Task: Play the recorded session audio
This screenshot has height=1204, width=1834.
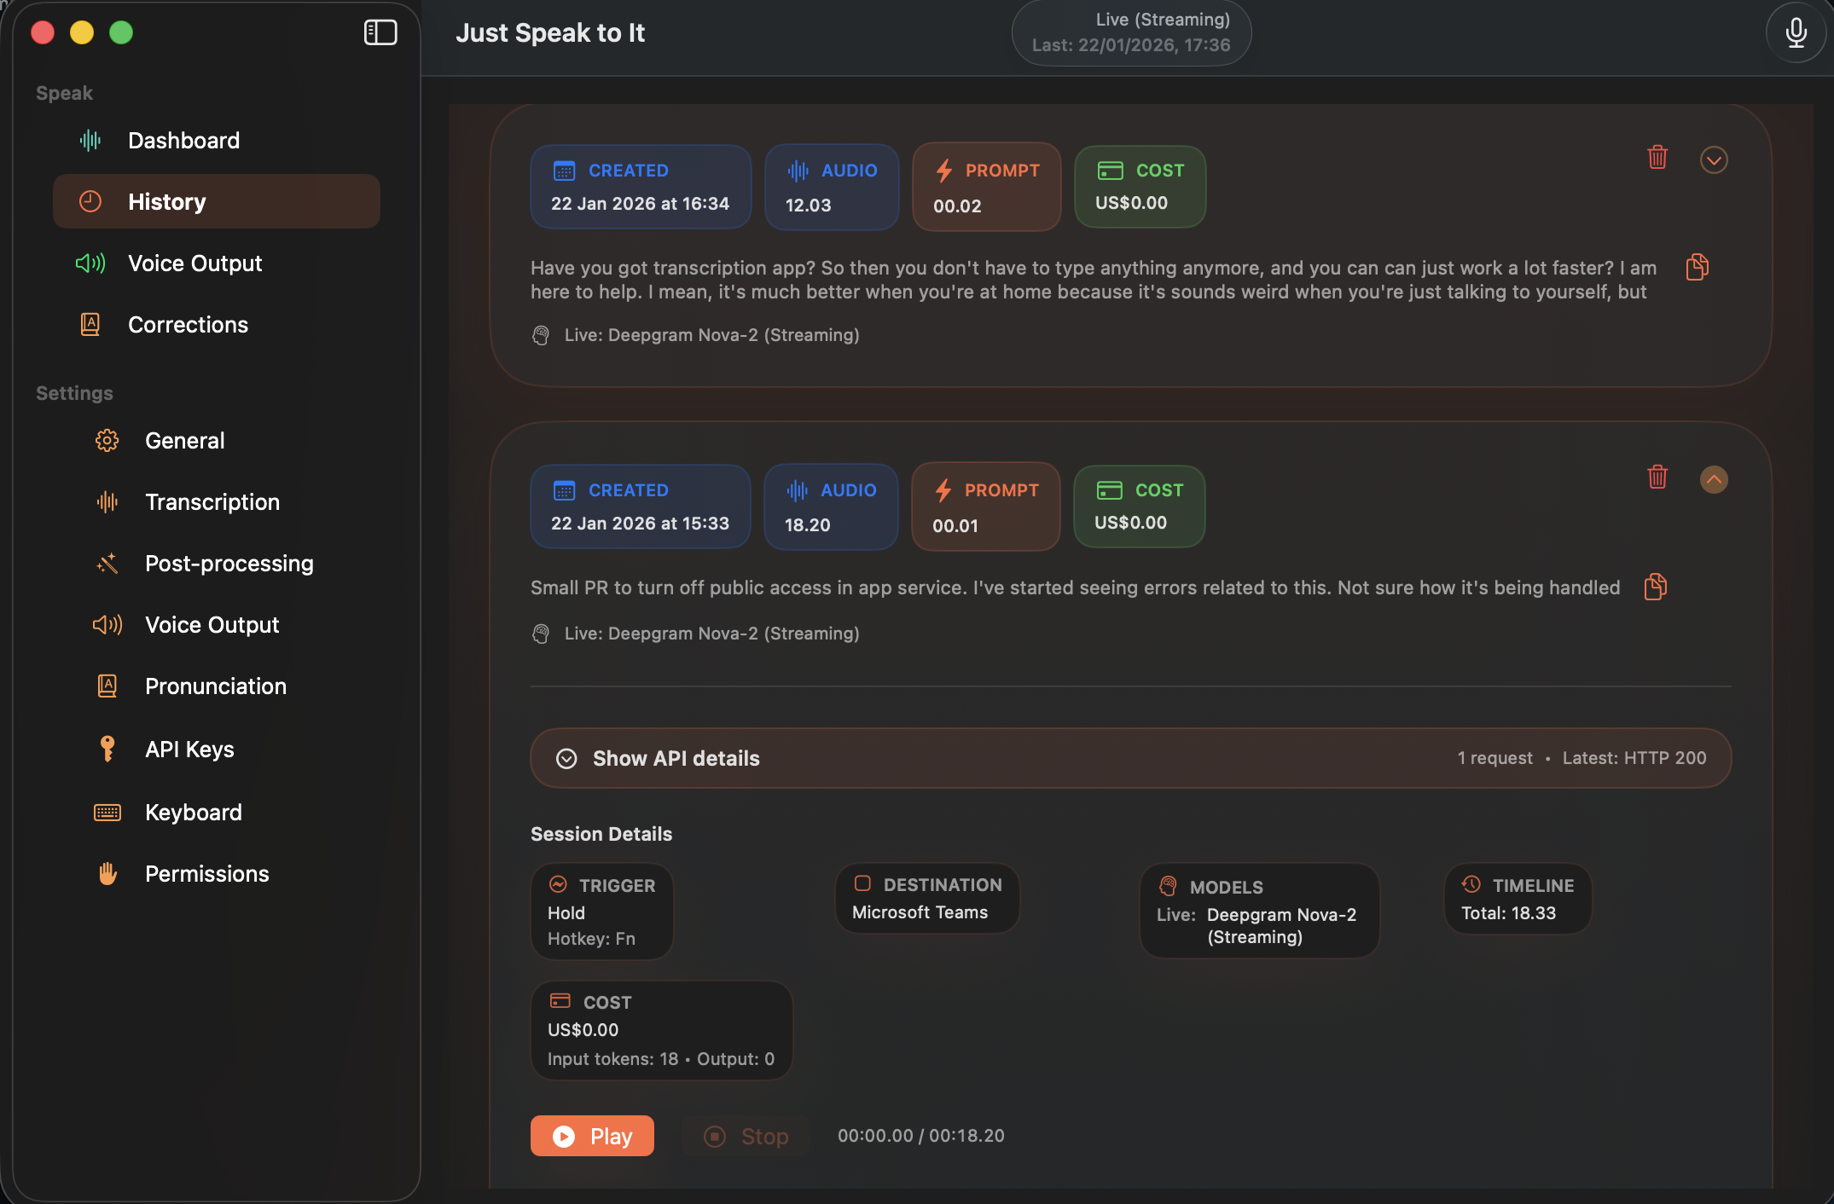Action: click(592, 1136)
